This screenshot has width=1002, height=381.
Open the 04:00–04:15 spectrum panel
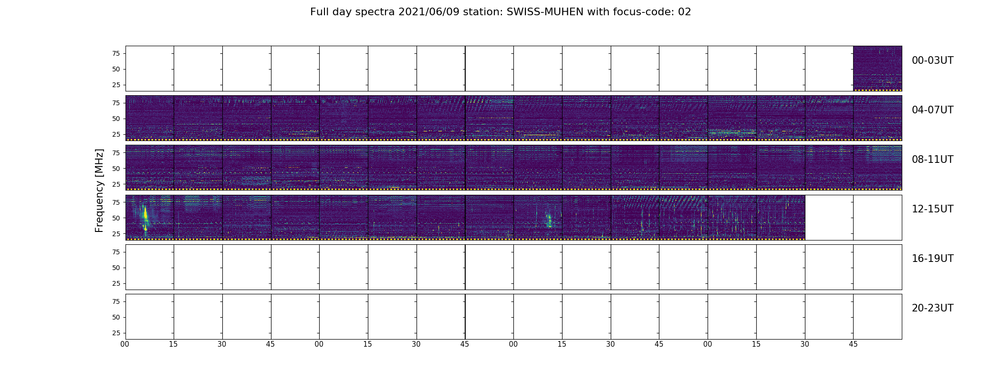(150, 118)
